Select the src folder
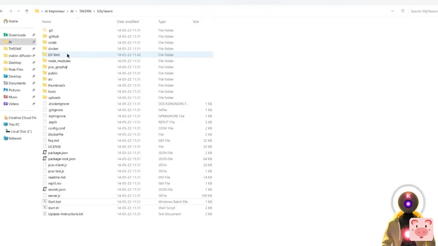This screenshot has height=246, width=438. (x=50, y=79)
